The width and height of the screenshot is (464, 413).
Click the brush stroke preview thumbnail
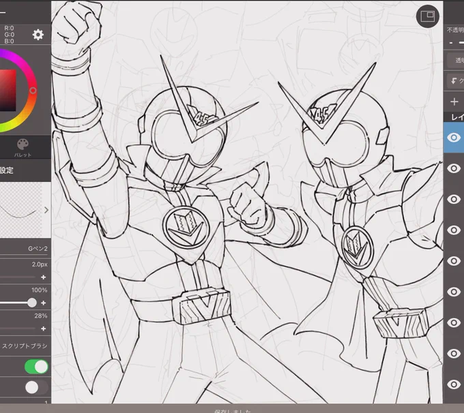(x=20, y=210)
